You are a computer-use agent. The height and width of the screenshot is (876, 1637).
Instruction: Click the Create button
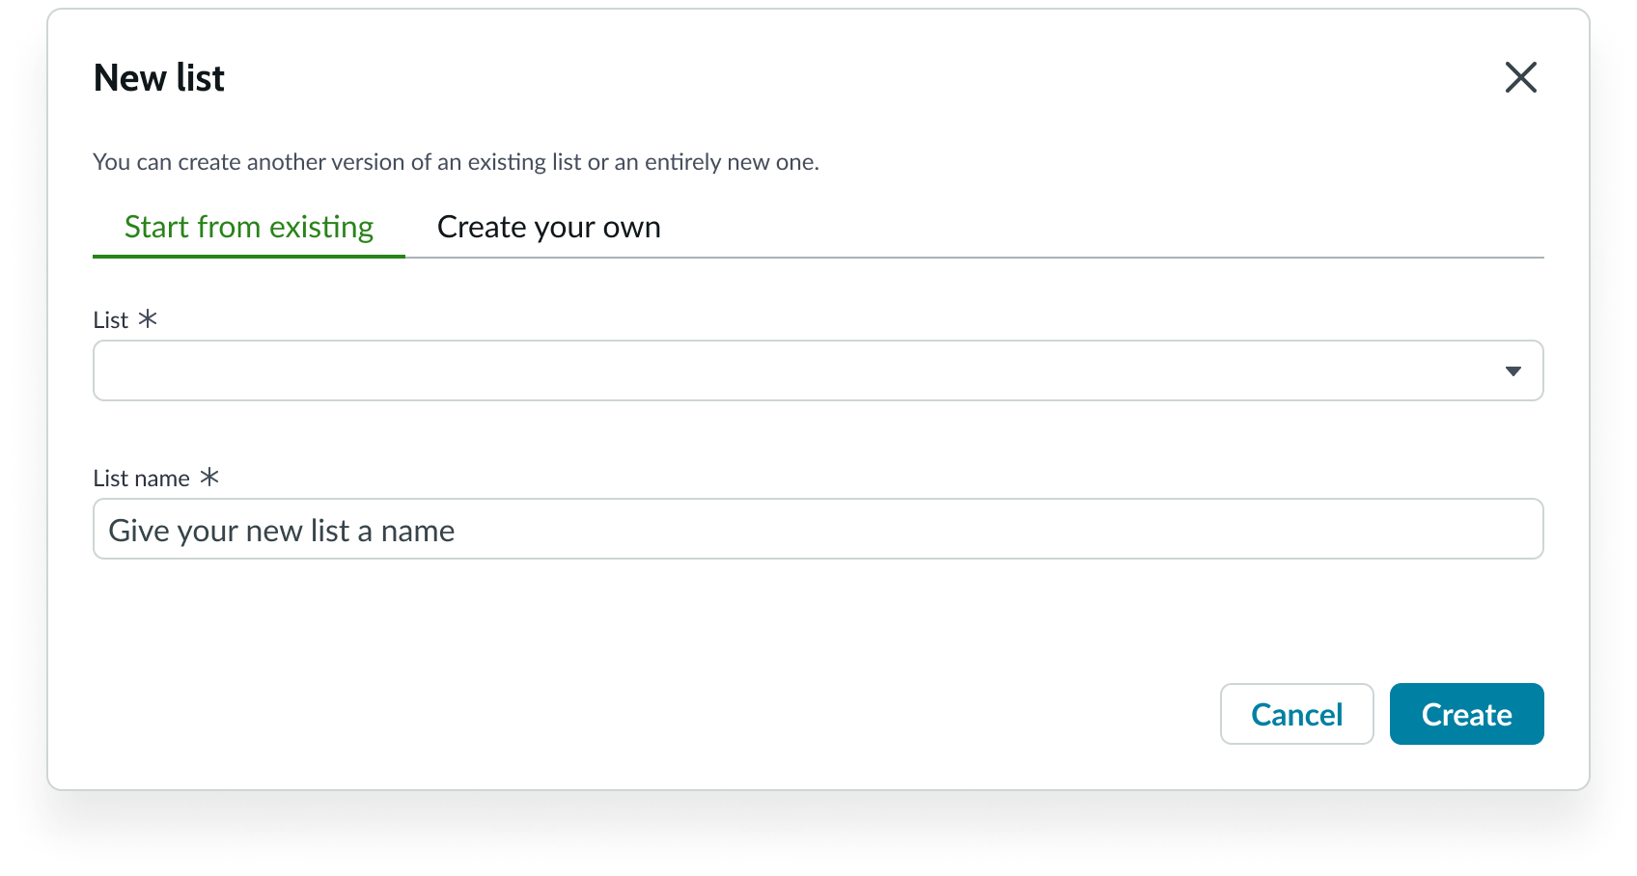1465,714
